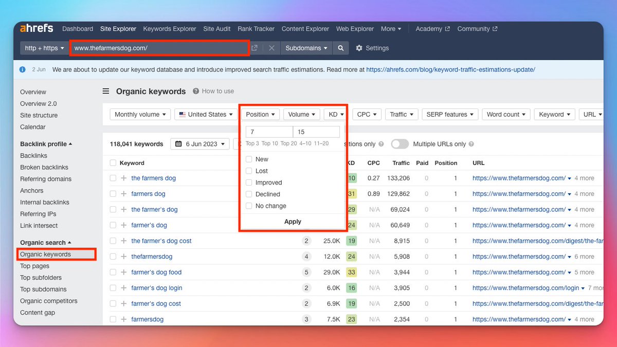Expand the More menu
Viewport: 617px width, 347px height.
point(391,29)
